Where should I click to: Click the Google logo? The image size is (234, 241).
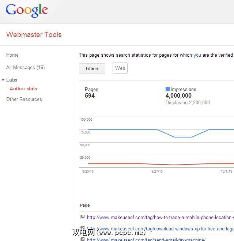(27, 11)
